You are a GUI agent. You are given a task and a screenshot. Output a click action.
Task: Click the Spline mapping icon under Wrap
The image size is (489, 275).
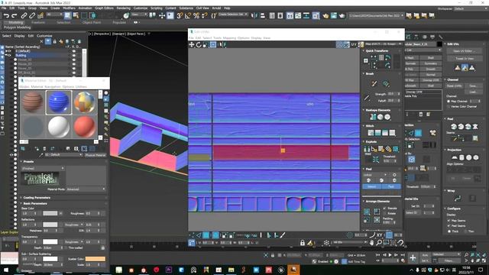tap(458, 199)
